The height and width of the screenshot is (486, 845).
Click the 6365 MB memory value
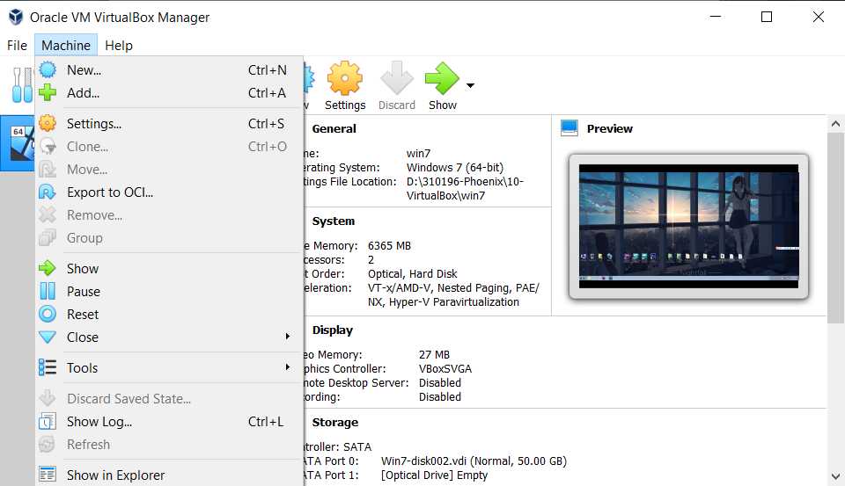pos(389,246)
